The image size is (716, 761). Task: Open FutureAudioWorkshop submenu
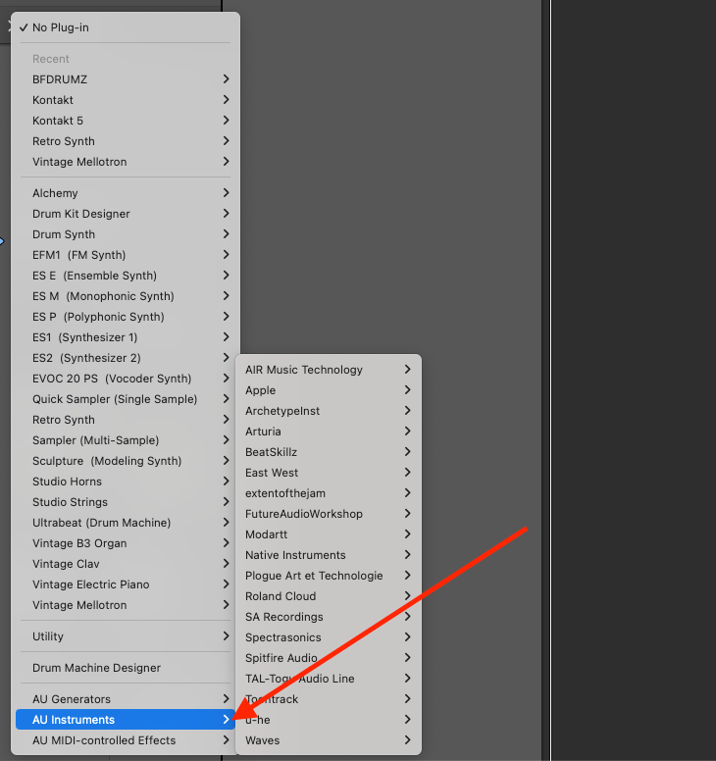pyautogui.click(x=329, y=514)
